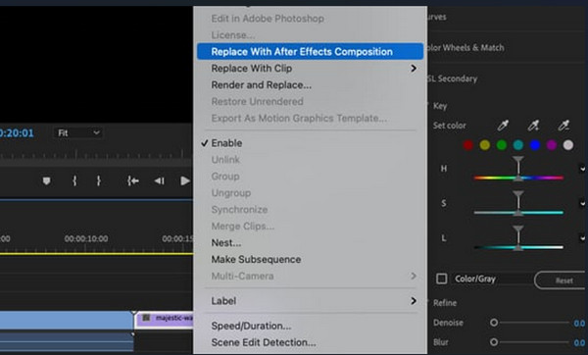The height and width of the screenshot is (355, 588).
Task: Click the Mark Out bracket icon
Action: click(x=99, y=180)
